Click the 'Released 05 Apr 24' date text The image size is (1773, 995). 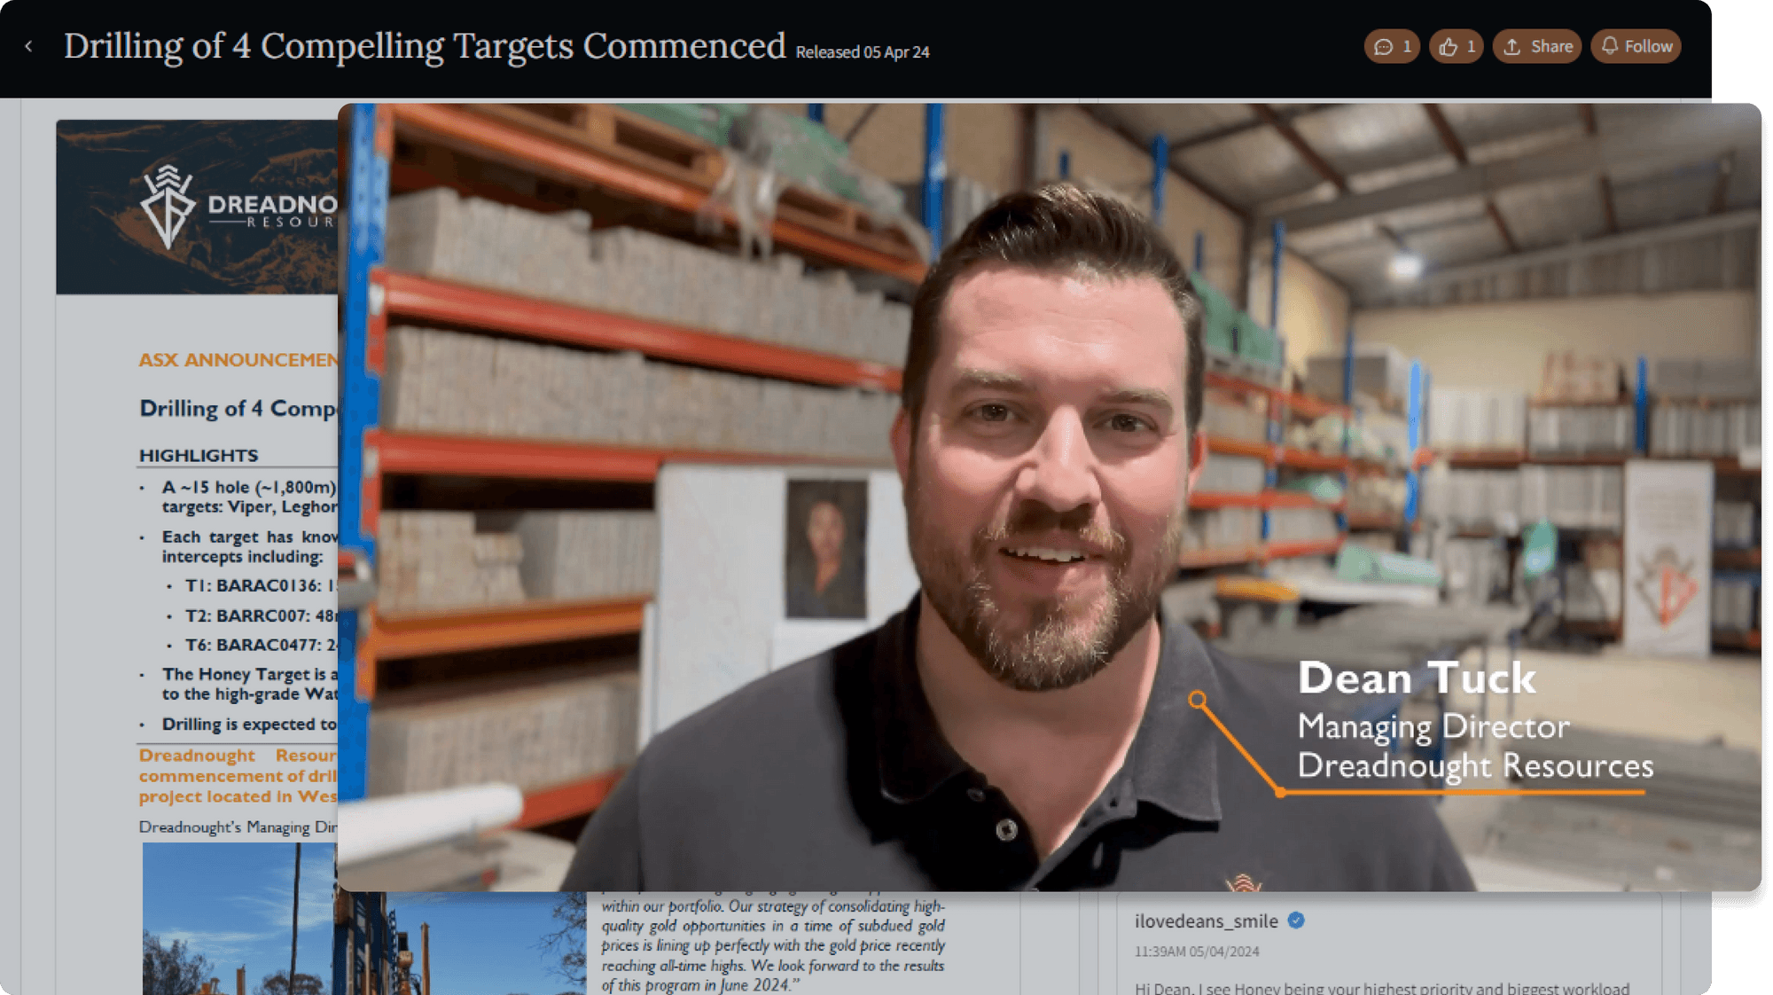863,52
